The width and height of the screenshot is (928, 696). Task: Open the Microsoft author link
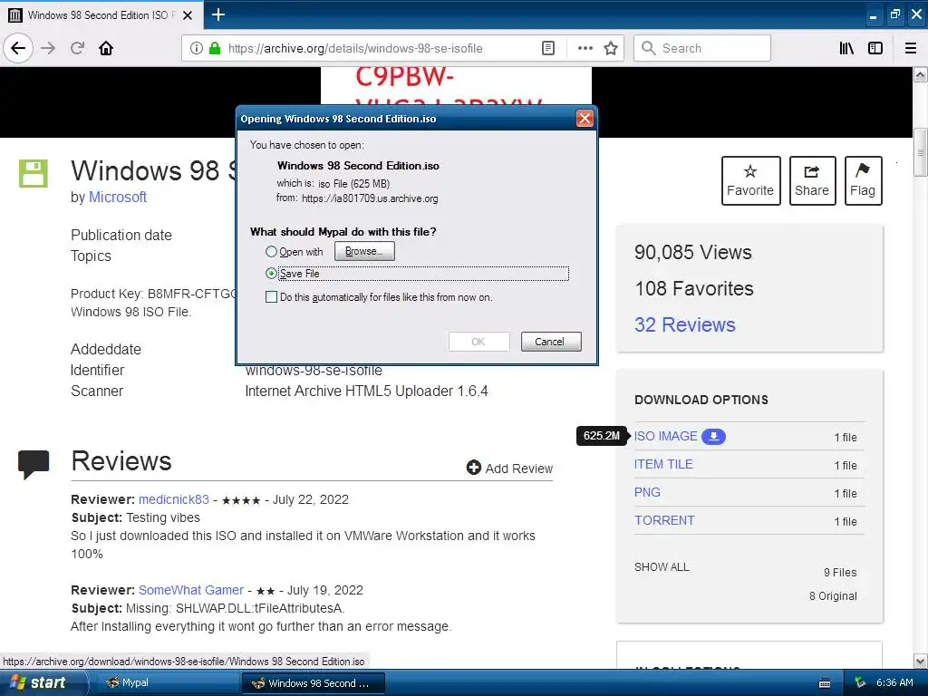point(117,197)
